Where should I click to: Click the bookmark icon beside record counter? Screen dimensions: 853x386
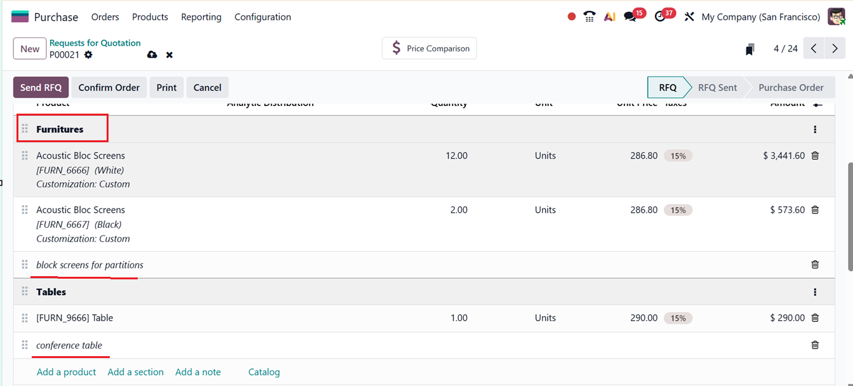click(x=750, y=49)
